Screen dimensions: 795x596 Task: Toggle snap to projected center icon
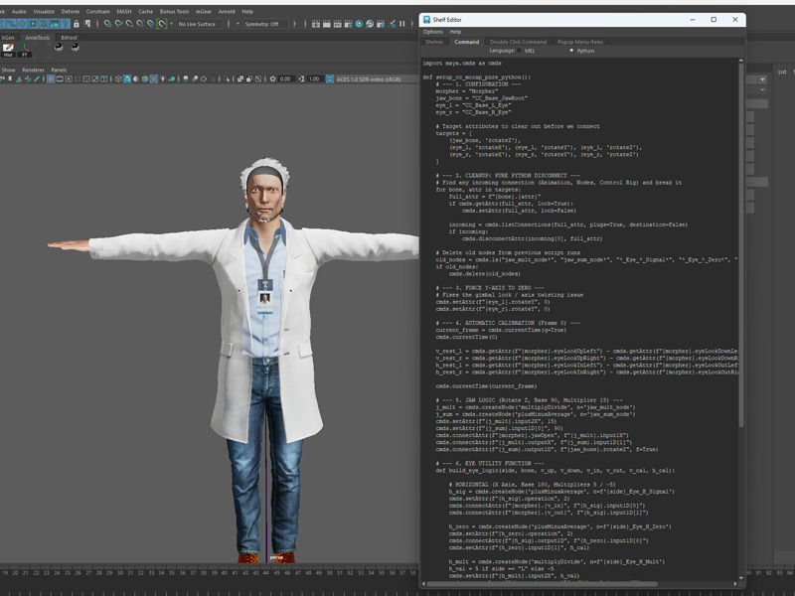pos(139,24)
